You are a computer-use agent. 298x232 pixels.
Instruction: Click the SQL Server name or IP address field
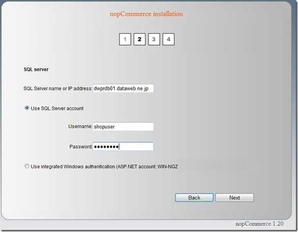[x=123, y=88]
